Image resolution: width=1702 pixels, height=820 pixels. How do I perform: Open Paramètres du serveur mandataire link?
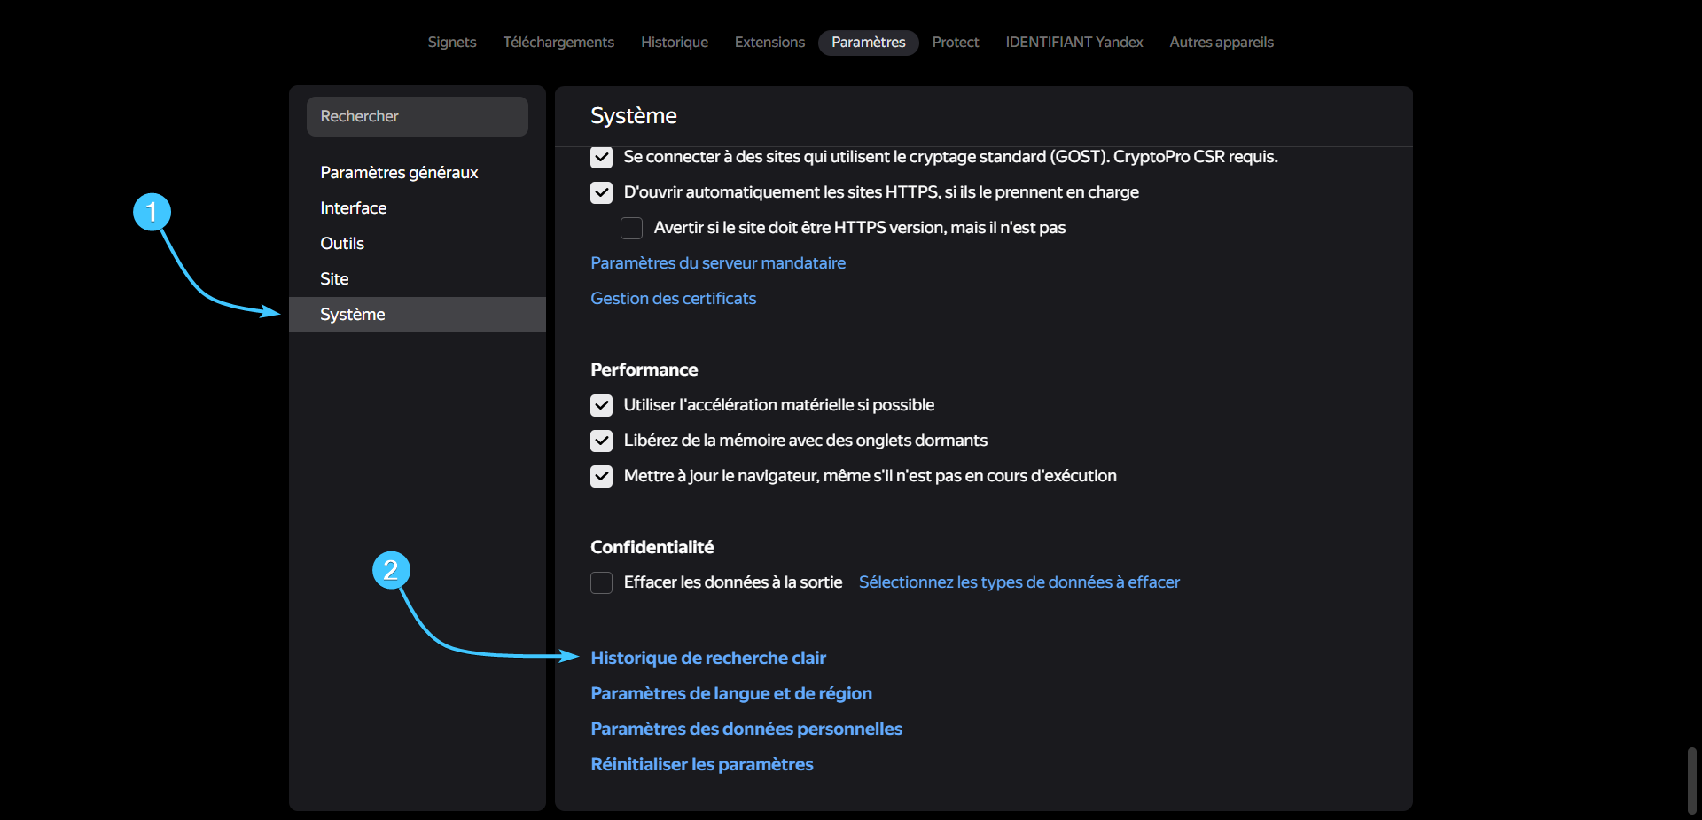(x=718, y=263)
